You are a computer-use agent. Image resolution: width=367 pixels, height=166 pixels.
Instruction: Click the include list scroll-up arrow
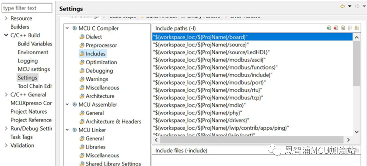pyautogui.click(x=357, y=37)
